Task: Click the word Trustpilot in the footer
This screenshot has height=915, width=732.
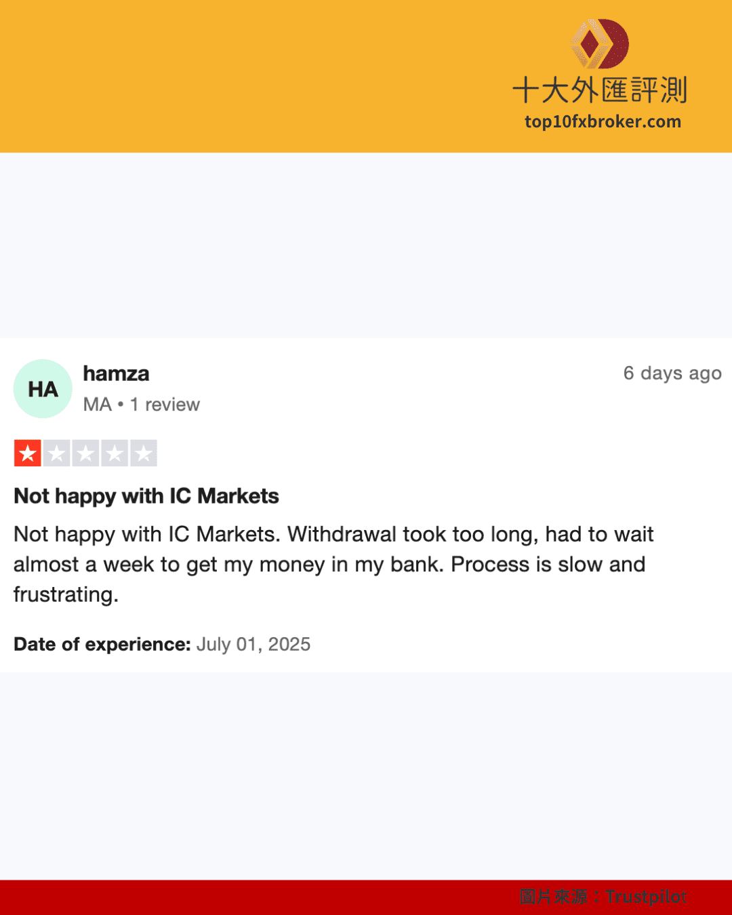Action: point(647,897)
